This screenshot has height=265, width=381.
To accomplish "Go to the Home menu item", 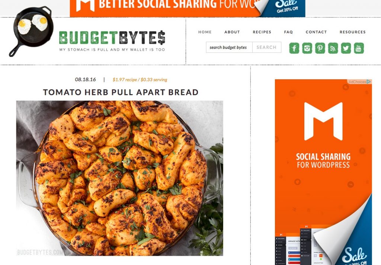I will [205, 32].
